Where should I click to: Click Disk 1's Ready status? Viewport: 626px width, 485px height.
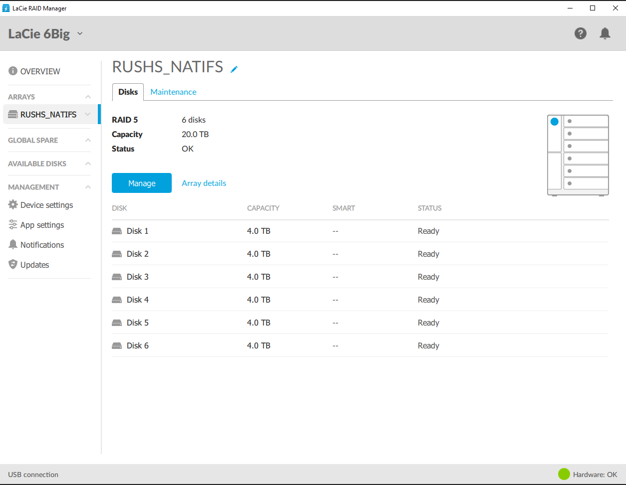pyautogui.click(x=428, y=231)
